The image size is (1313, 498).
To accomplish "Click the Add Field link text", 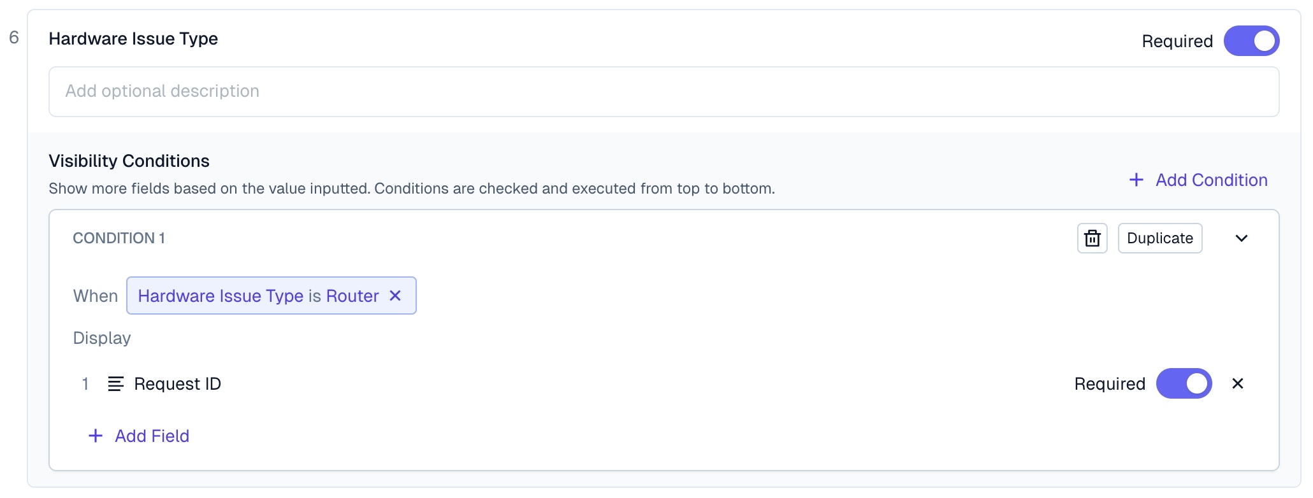I will 152,436.
